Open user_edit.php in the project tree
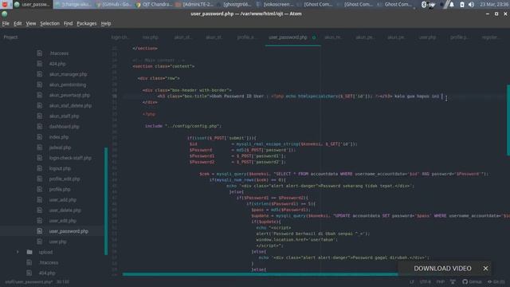 63,221
